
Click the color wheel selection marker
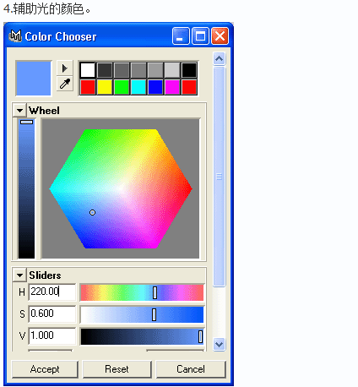pyautogui.click(x=92, y=212)
